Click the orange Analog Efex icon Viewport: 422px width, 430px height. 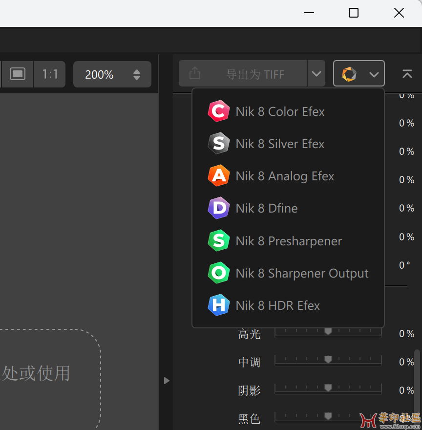218,175
